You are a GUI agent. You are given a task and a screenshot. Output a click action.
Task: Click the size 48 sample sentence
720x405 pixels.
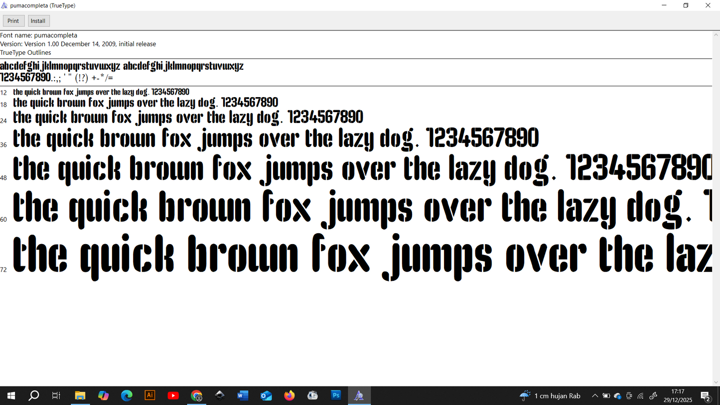click(362, 169)
